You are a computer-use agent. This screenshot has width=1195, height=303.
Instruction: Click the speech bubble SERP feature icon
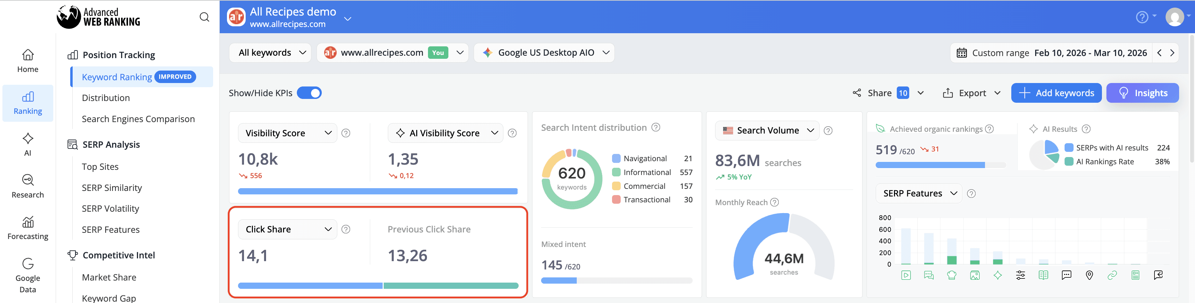[1067, 275]
